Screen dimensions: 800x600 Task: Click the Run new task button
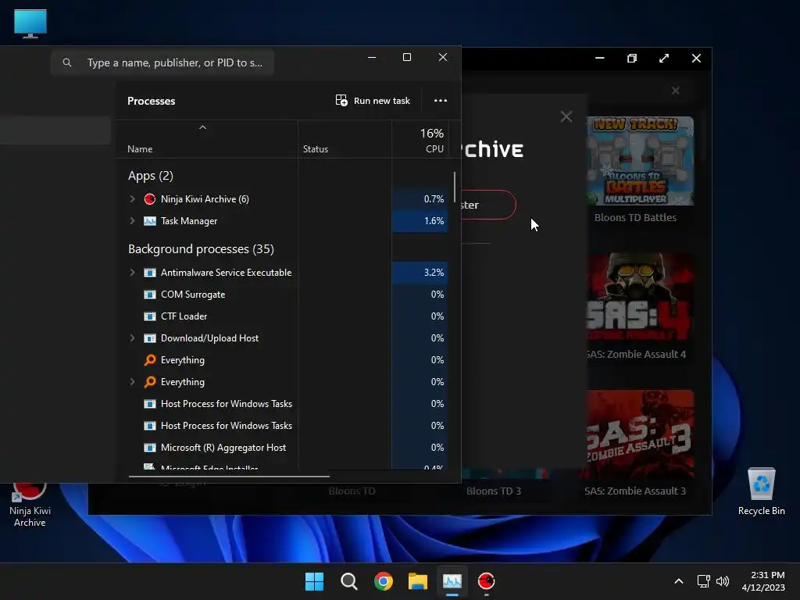373,101
